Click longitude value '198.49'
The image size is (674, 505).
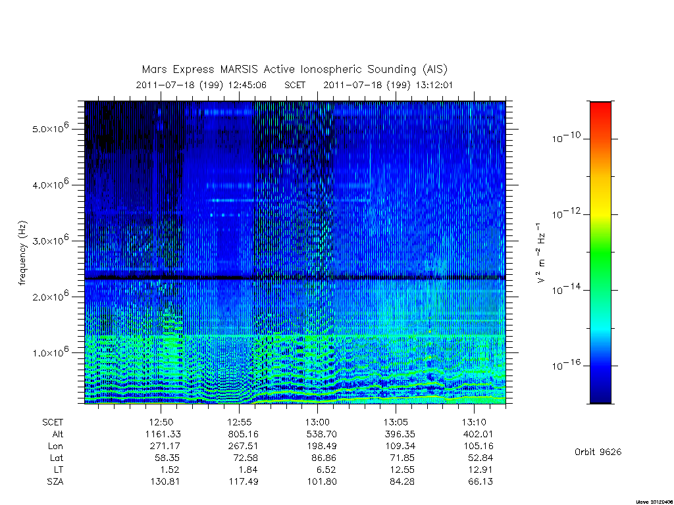click(321, 446)
